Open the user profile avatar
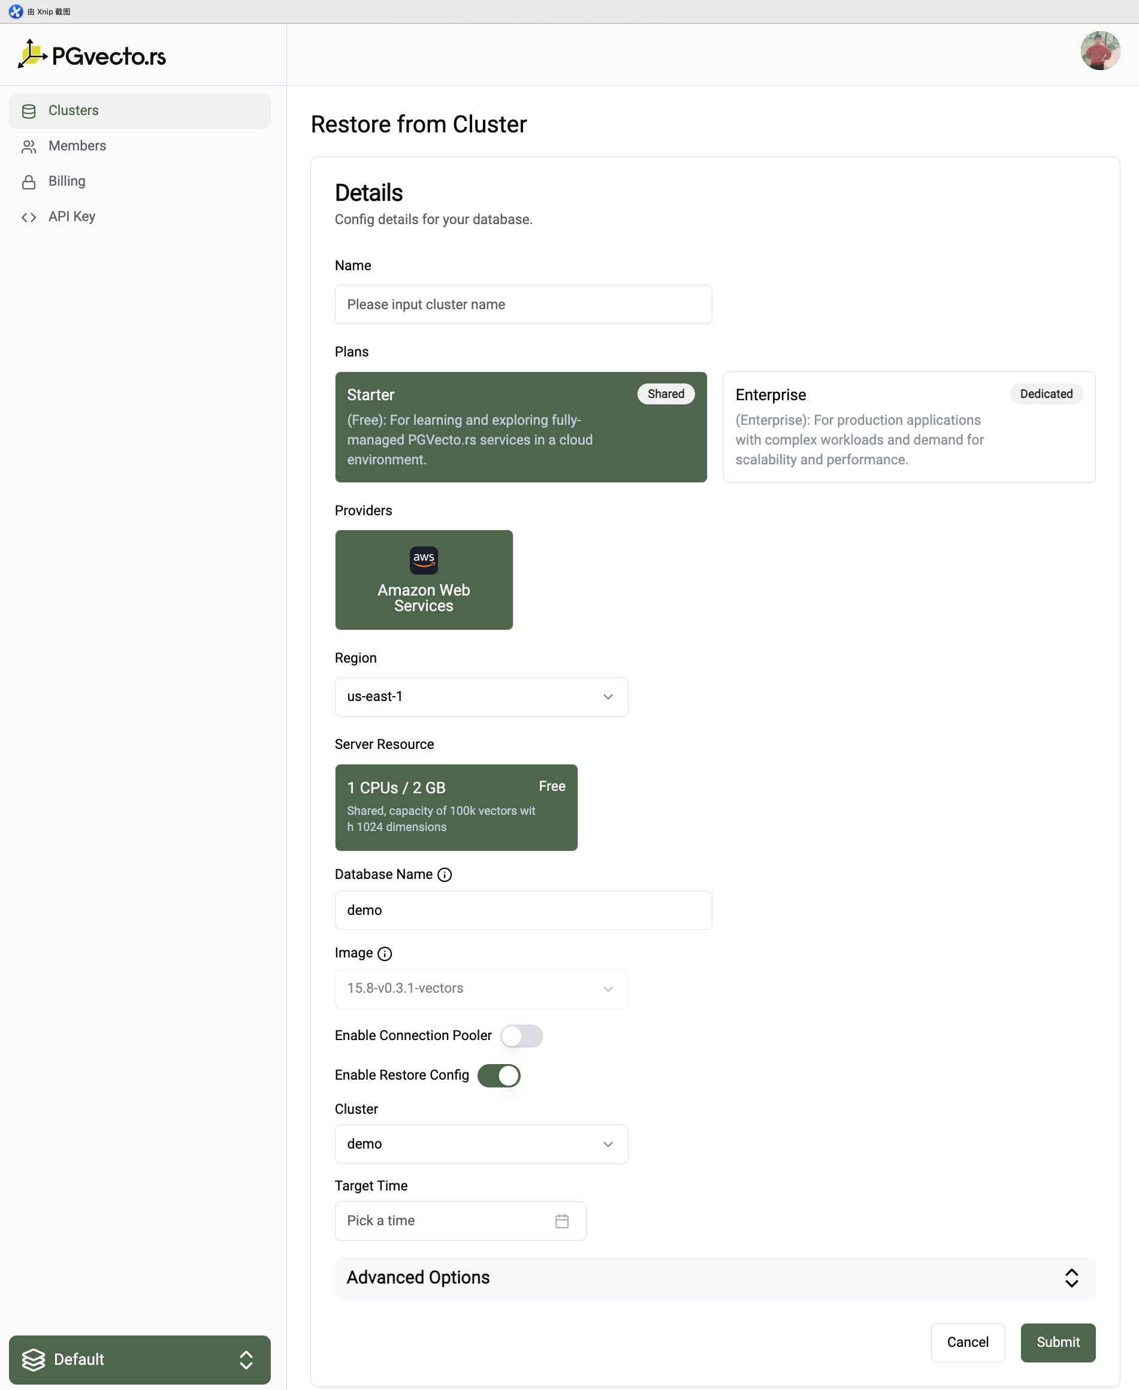 click(1099, 51)
